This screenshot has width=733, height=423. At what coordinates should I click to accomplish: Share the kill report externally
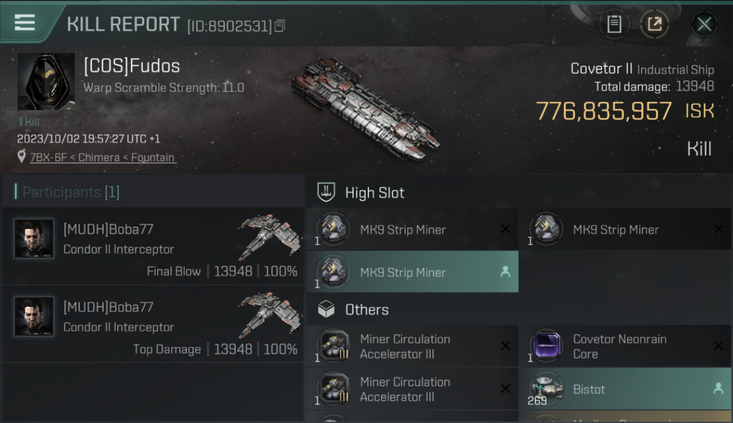[x=654, y=24]
